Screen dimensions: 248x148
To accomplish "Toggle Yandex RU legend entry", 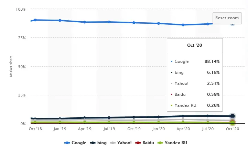I will 172,143.
